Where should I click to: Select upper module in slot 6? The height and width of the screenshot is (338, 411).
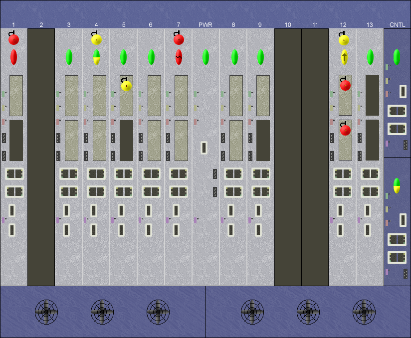coord(155,96)
